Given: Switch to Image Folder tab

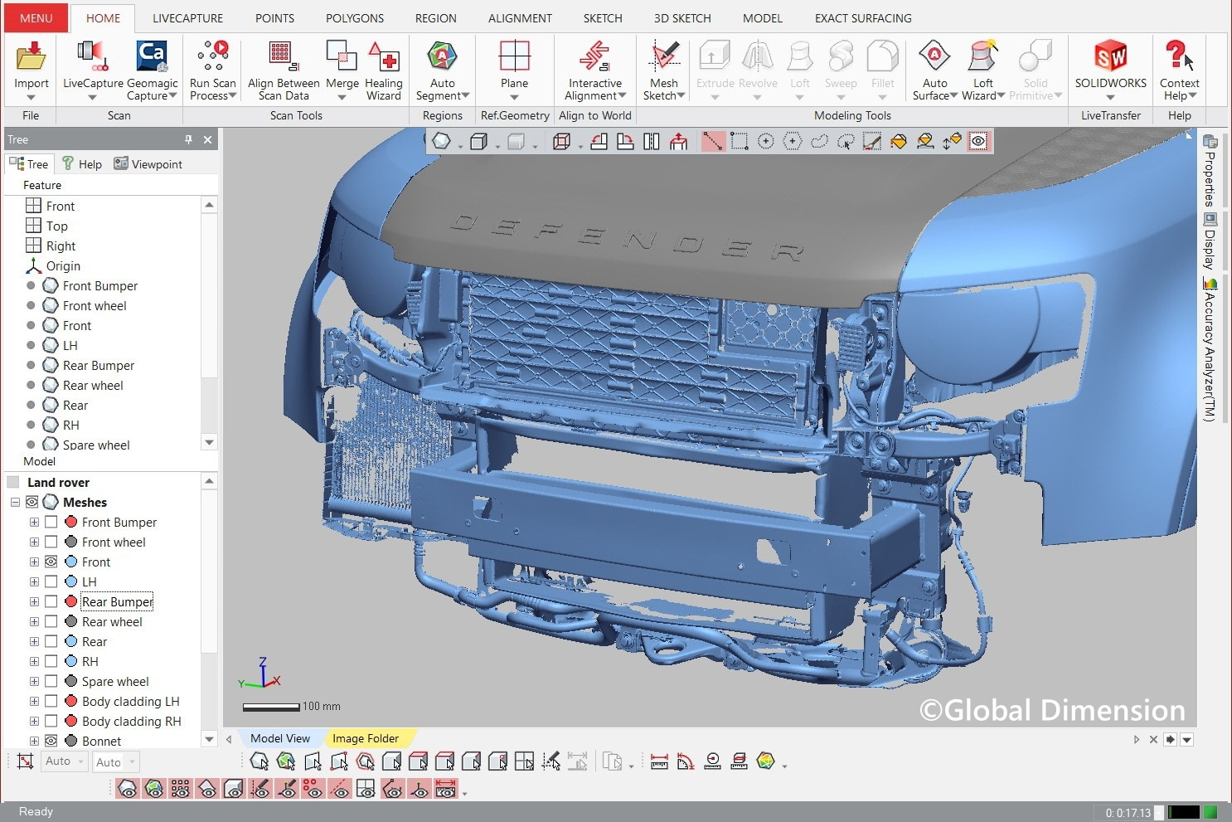Looking at the screenshot, I should point(365,738).
